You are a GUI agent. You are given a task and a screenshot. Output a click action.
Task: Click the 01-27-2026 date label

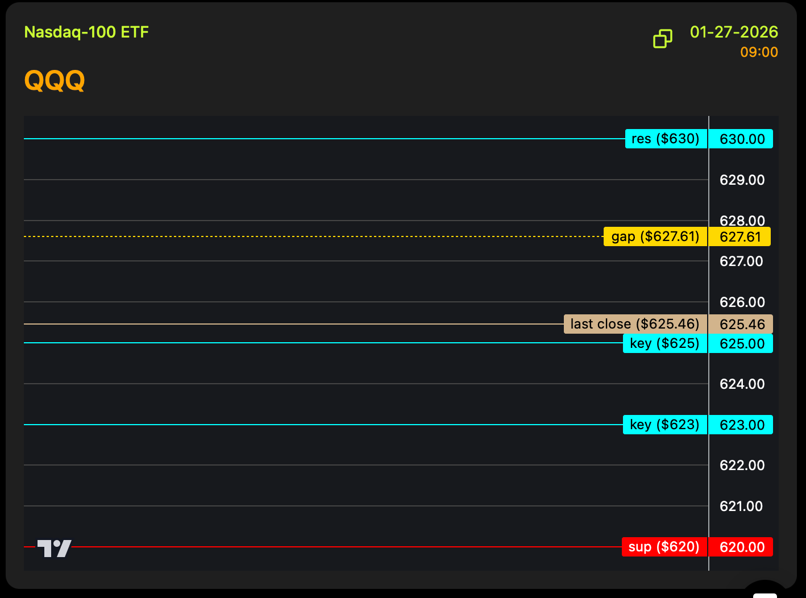pos(733,32)
